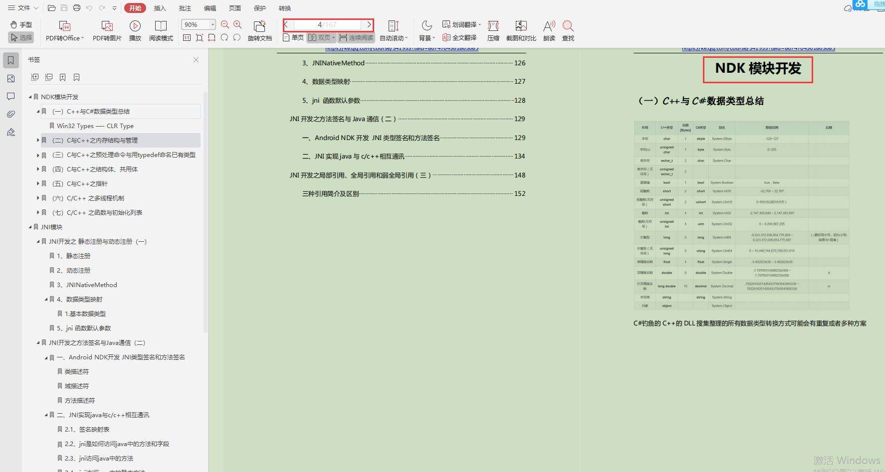Screen dimensions: 885x472
Task: Click the zoom out magnifier icon
Action: coord(225,24)
